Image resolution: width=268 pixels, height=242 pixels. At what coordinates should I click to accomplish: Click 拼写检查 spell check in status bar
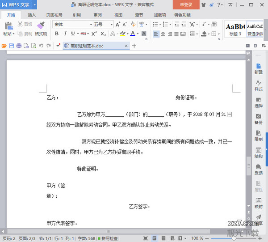(108, 238)
